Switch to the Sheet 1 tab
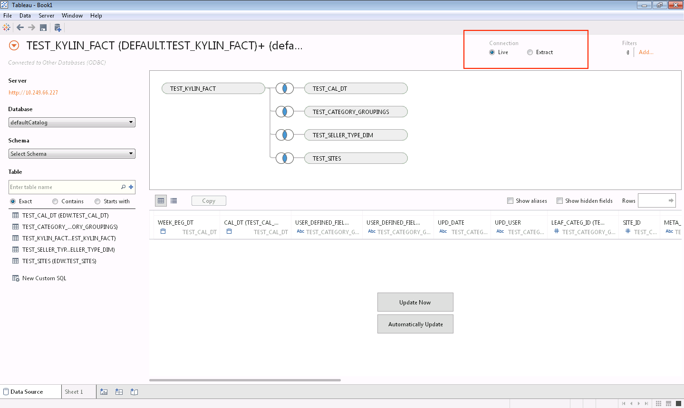The width and height of the screenshot is (684, 408). point(74,392)
